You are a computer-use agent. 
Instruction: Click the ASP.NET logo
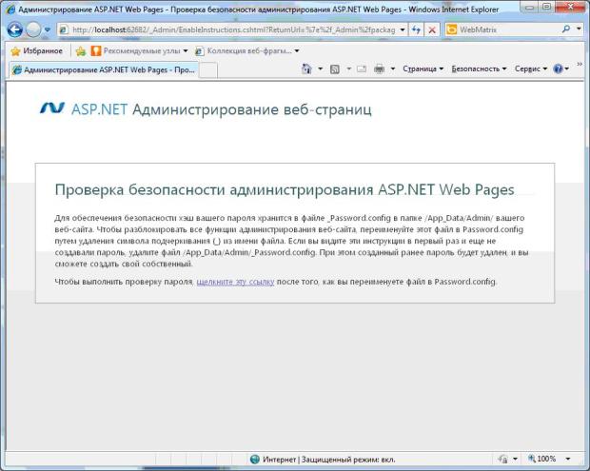pos(52,108)
